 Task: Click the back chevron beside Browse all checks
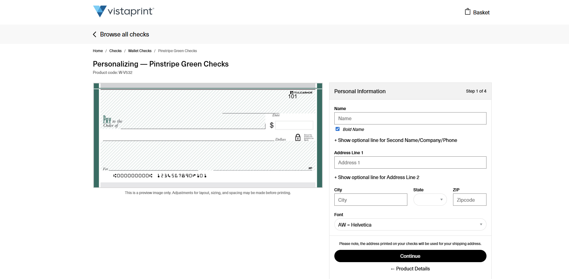(94, 34)
